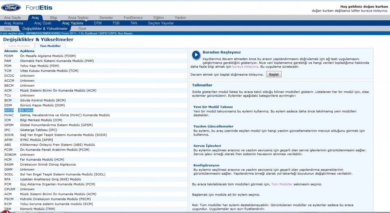390x213 pixels.
Task: Select SASM Direksiyon Simidi row
Action: 96,164
